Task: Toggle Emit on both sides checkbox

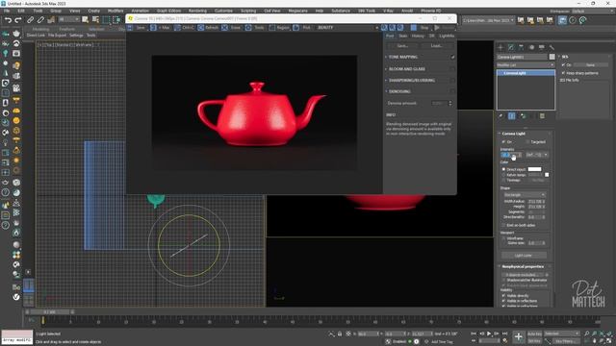Action: coord(504,225)
